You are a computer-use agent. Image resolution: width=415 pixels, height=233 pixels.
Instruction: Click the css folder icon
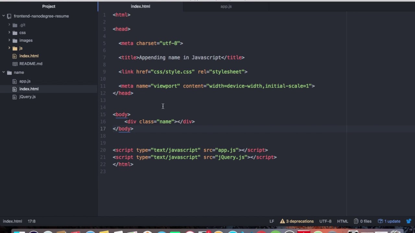(x=15, y=33)
